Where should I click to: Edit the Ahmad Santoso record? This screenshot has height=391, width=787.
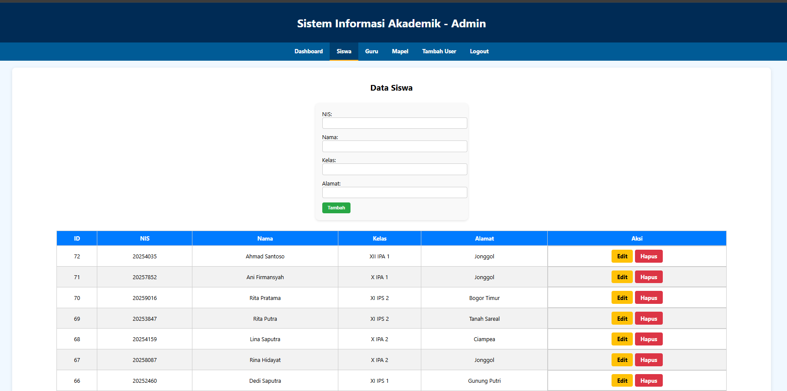(x=622, y=256)
